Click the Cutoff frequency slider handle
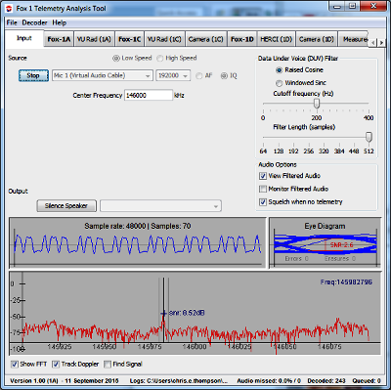The image size is (391, 390). tap(317, 104)
